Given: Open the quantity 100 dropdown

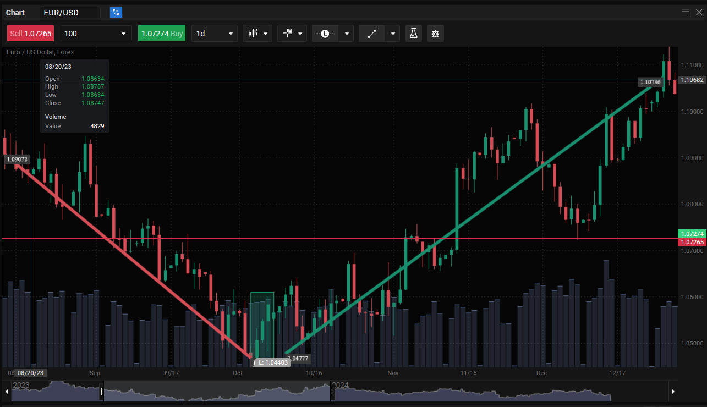Looking at the screenshot, I should pos(96,34).
